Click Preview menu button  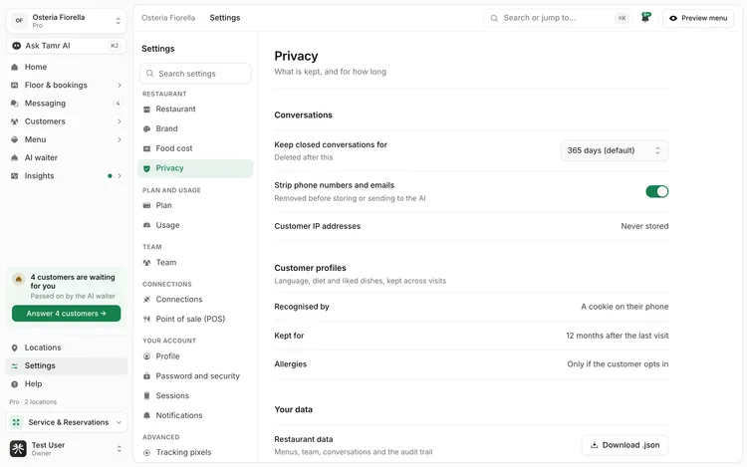[698, 18]
